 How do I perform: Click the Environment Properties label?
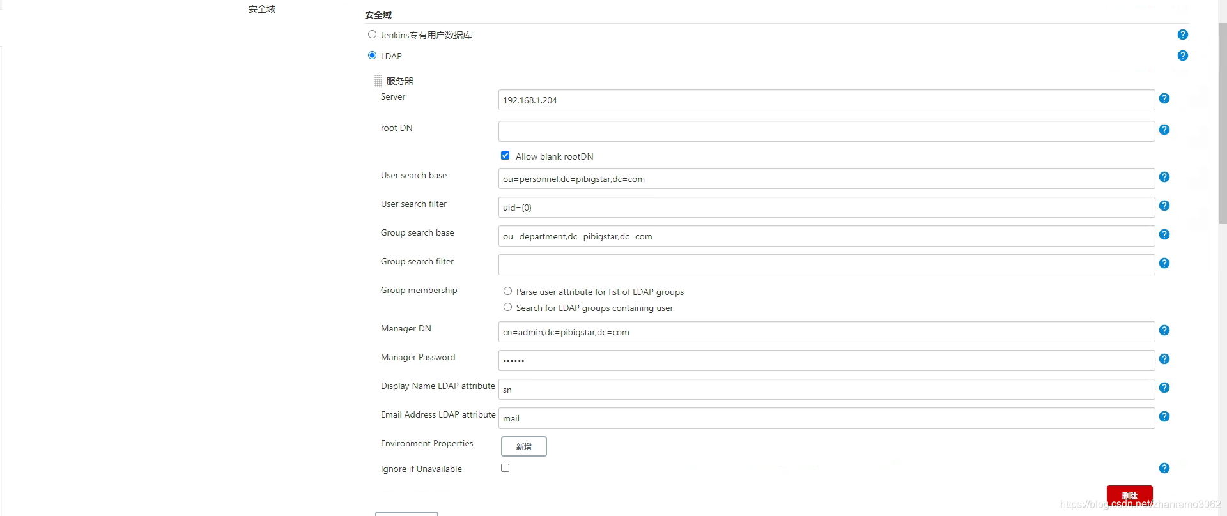pos(427,443)
